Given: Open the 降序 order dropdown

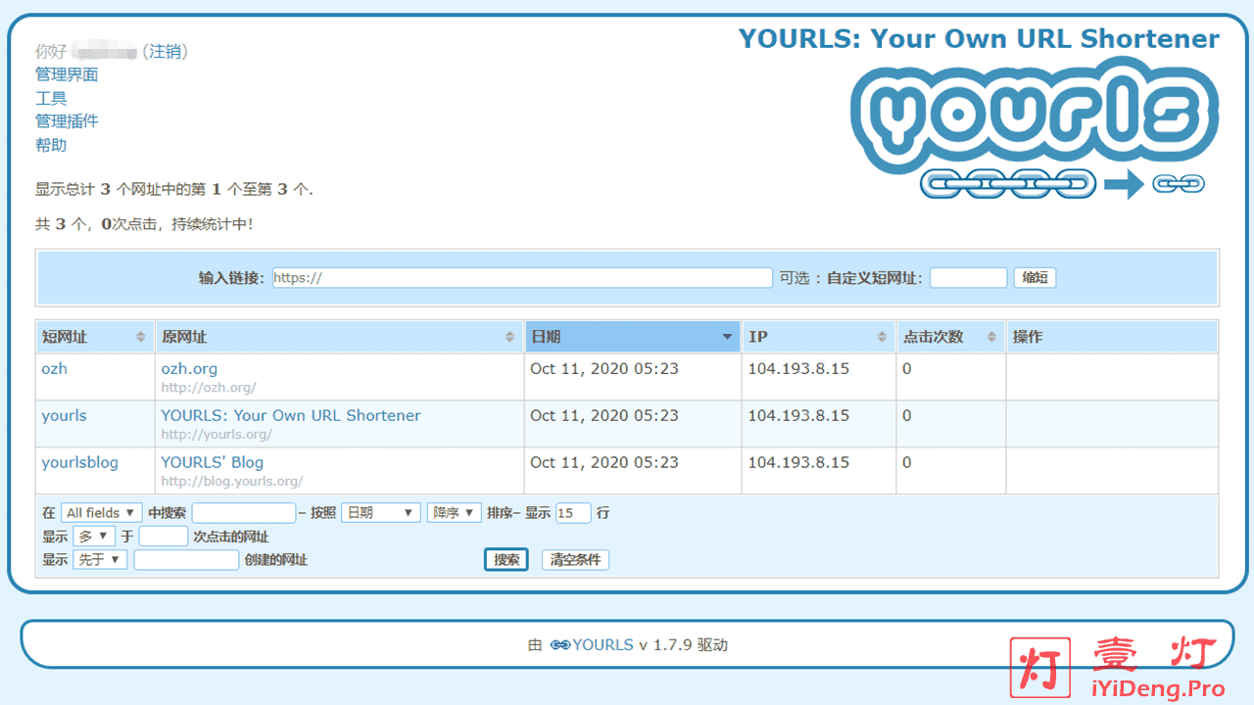Looking at the screenshot, I should [454, 513].
